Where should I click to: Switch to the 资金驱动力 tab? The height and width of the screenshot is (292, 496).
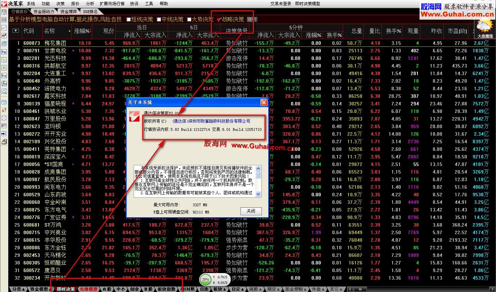pos(43,12)
